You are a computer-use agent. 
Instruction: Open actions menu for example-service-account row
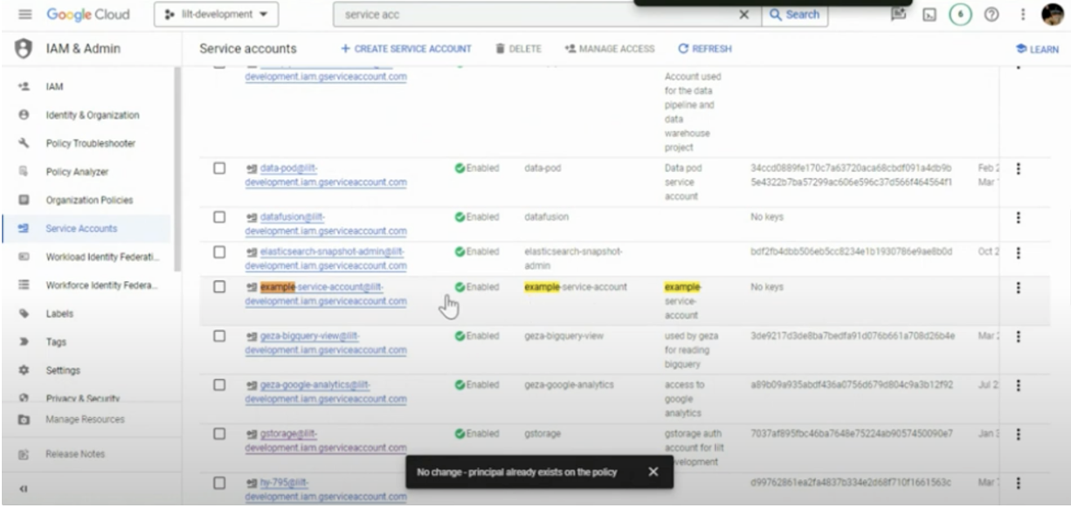(x=1019, y=287)
